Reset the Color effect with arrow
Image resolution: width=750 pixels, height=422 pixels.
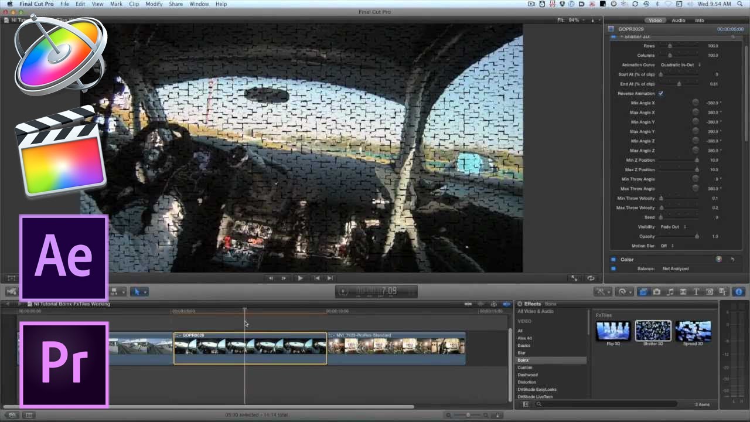tap(732, 259)
